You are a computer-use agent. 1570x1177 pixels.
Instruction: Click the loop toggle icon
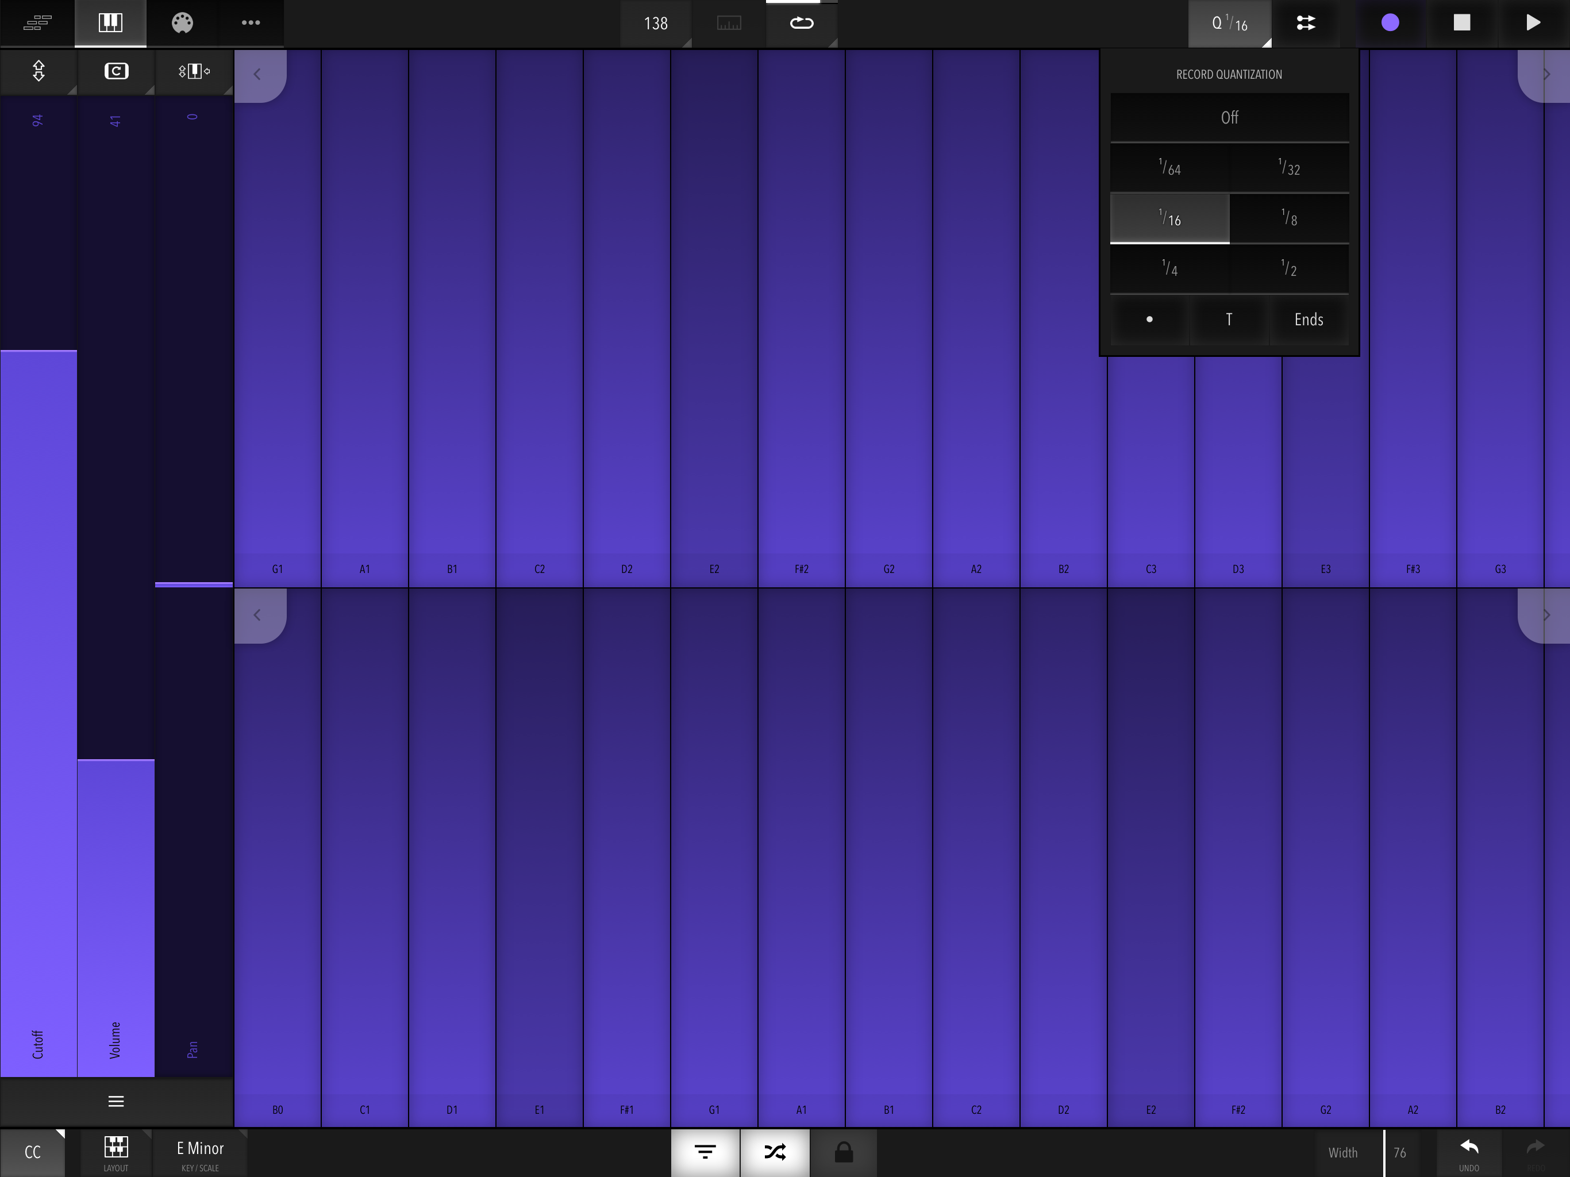pos(801,23)
